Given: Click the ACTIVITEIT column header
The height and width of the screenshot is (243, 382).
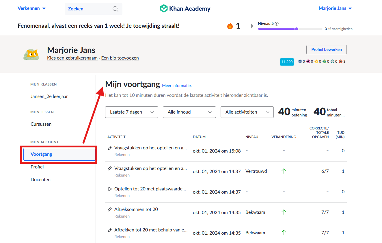Looking at the screenshot, I should pos(116,137).
